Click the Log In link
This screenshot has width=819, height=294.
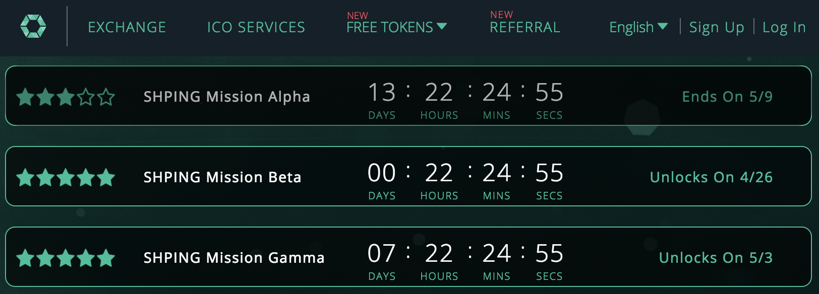pyautogui.click(x=784, y=27)
